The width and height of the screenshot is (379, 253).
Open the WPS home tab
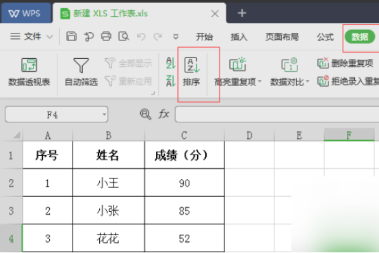26,13
